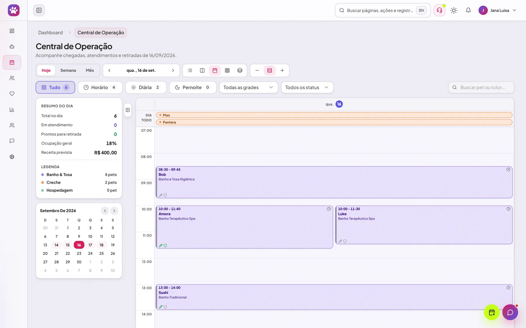Open dashboard grid icon in sidebar
The width and height of the screenshot is (526, 328).
[12, 31]
